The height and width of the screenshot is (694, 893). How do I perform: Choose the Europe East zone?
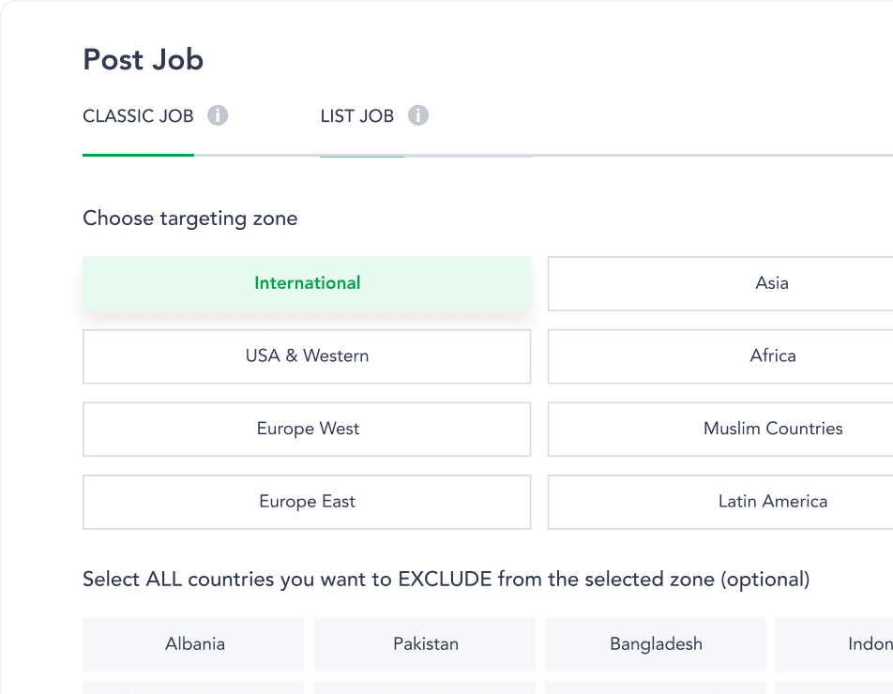307,502
